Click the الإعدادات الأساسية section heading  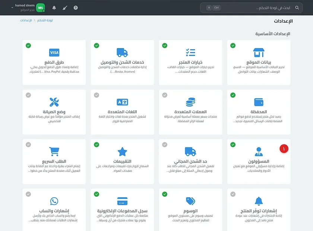click(273, 34)
